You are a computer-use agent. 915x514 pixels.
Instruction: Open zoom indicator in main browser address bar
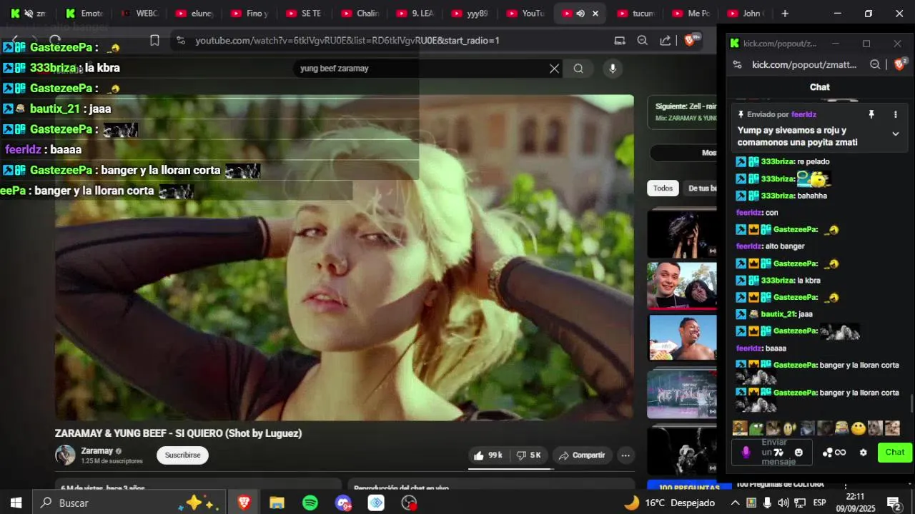click(x=643, y=41)
